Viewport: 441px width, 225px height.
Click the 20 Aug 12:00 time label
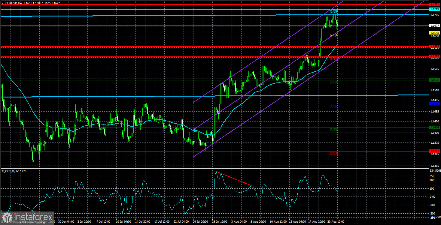click(336, 222)
